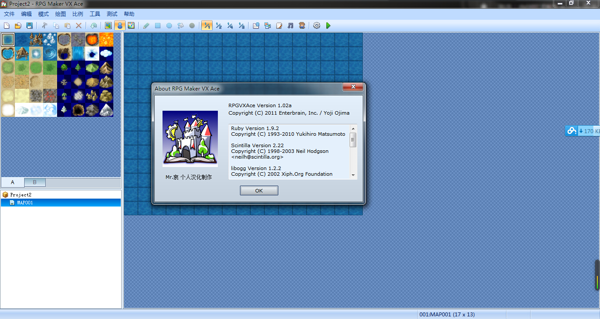Click the red X Delete icon
600x319 pixels.
[x=79, y=26]
